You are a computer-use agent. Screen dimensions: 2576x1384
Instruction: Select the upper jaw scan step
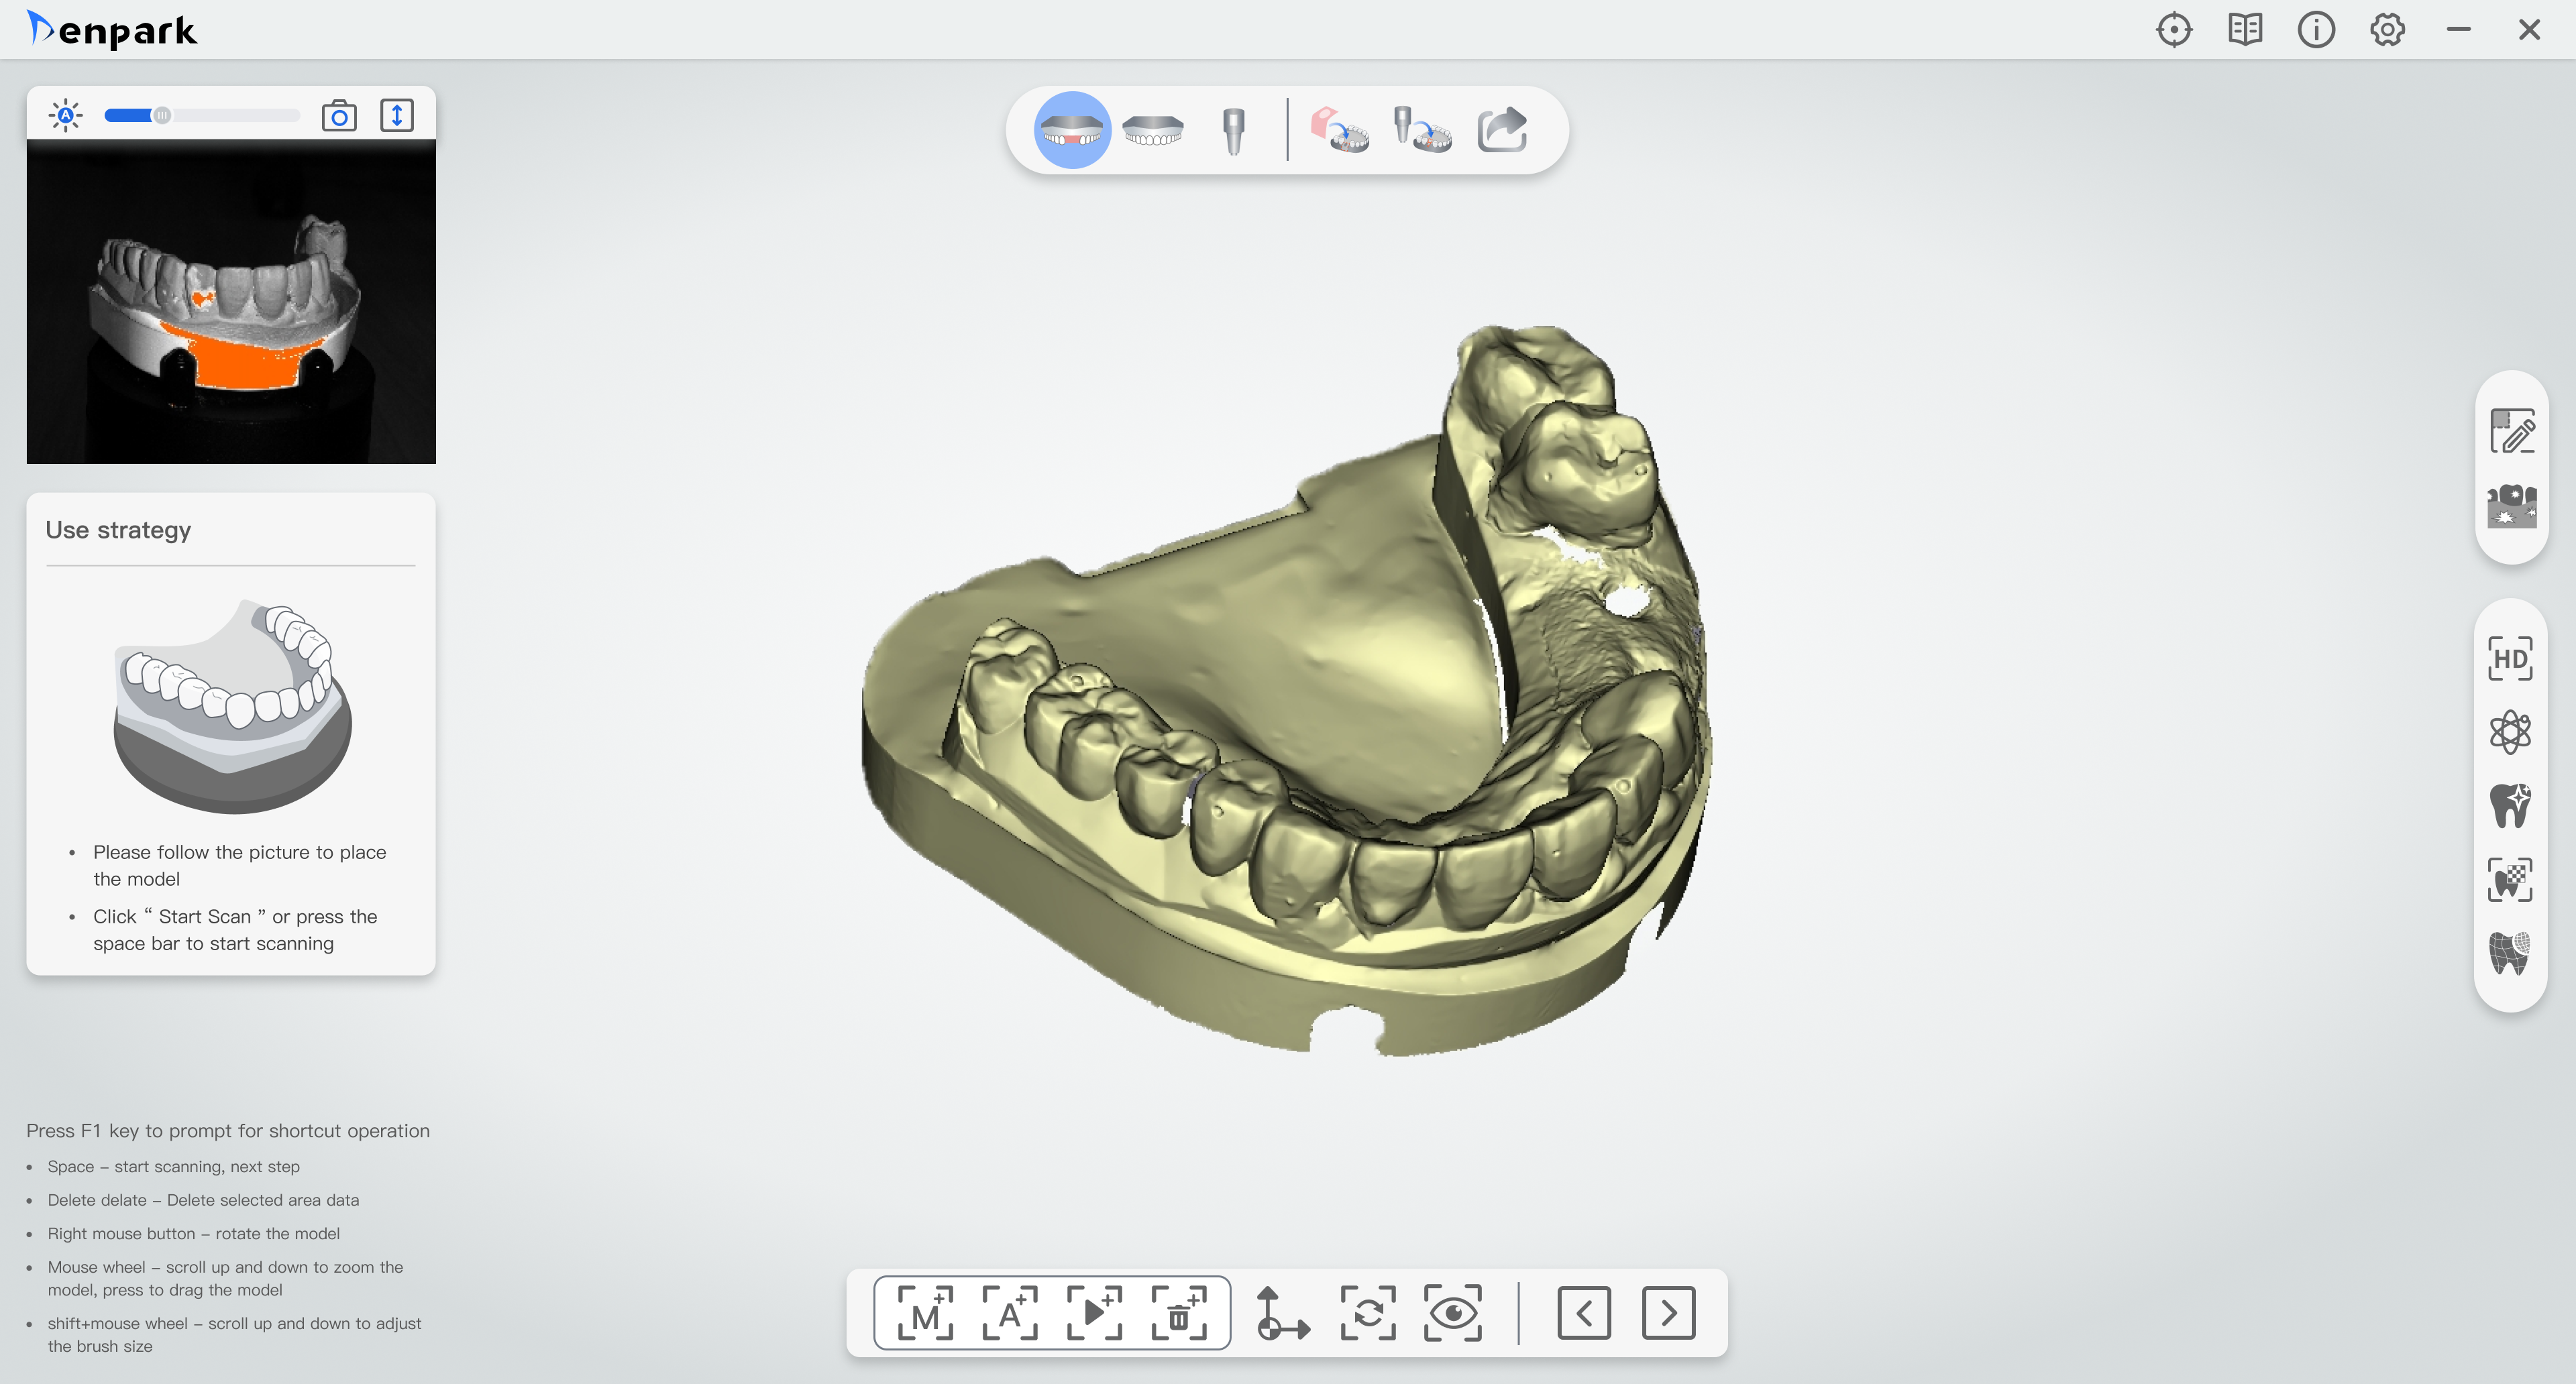click(1072, 130)
